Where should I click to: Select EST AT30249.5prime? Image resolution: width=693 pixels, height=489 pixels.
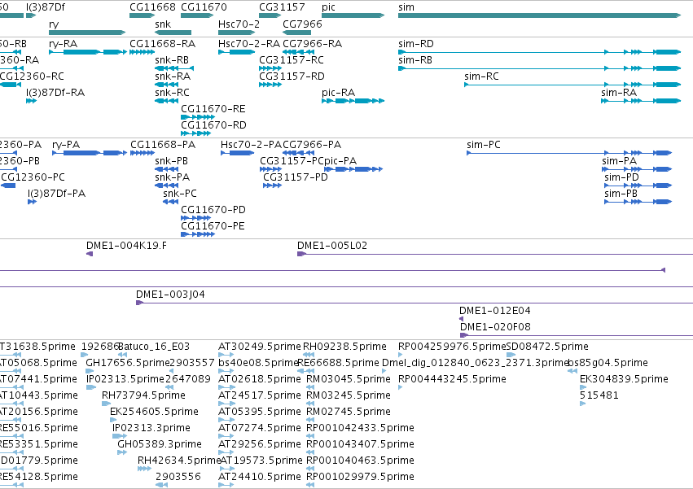click(226, 354)
